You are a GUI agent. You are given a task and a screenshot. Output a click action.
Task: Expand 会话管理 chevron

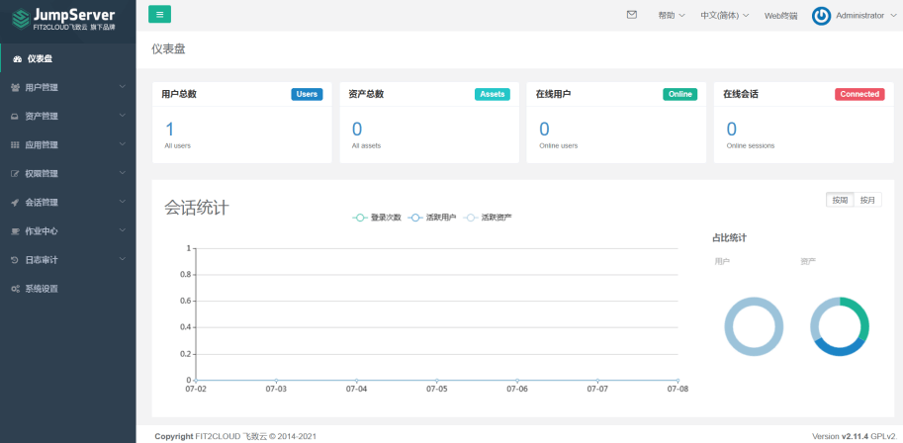(122, 202)
